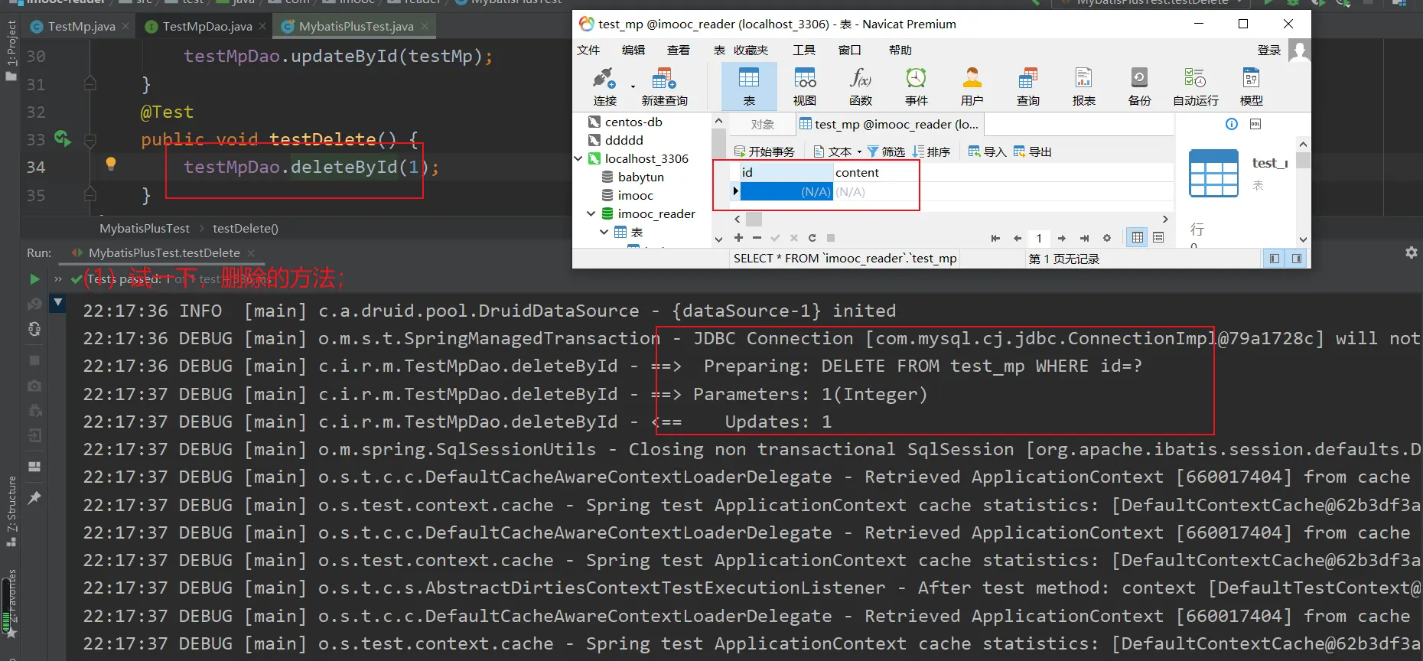The width and height of the screenshot is (1423, 661).
Task: Open the 备份 (Backup) toolbar icon
Action: pyautogui.click(x=1139, y=86)
